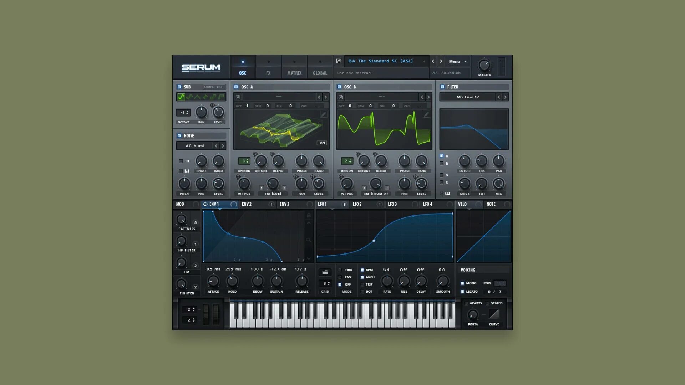Click OSC B wavetable save icon
This screenshot has width=685, height=385.
pyautogui.click(x=341, y=97)
